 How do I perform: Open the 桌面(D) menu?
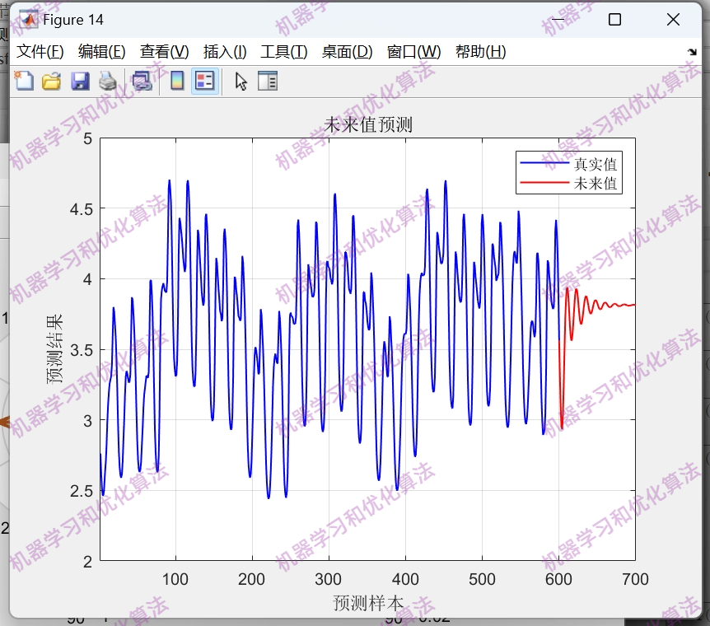pyautogui.click(x=347, y=52)
